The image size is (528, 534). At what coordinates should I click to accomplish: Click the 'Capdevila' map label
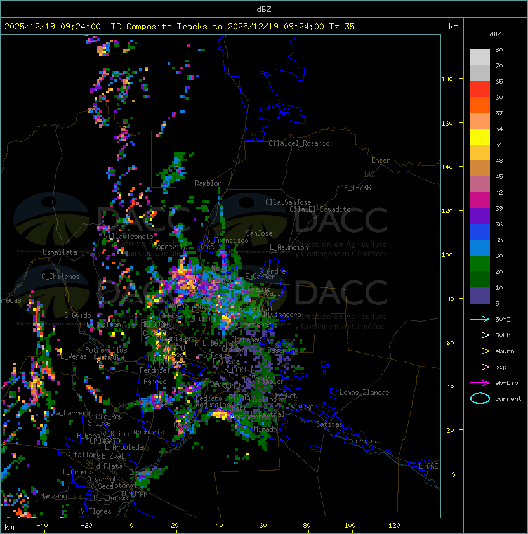[x=170, y=247]
